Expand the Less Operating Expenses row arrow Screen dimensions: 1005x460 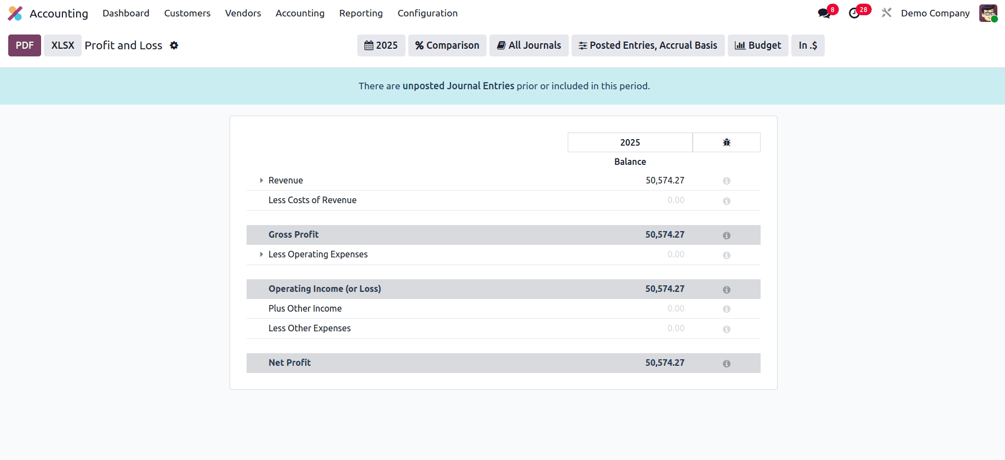pos(261,254)
